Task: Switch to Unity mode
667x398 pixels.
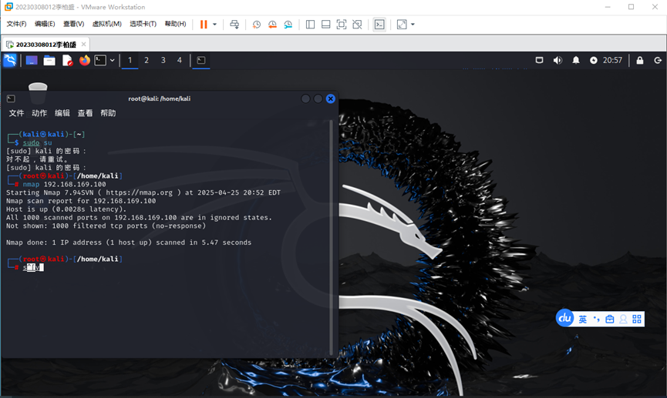Action: click(357, 24)
